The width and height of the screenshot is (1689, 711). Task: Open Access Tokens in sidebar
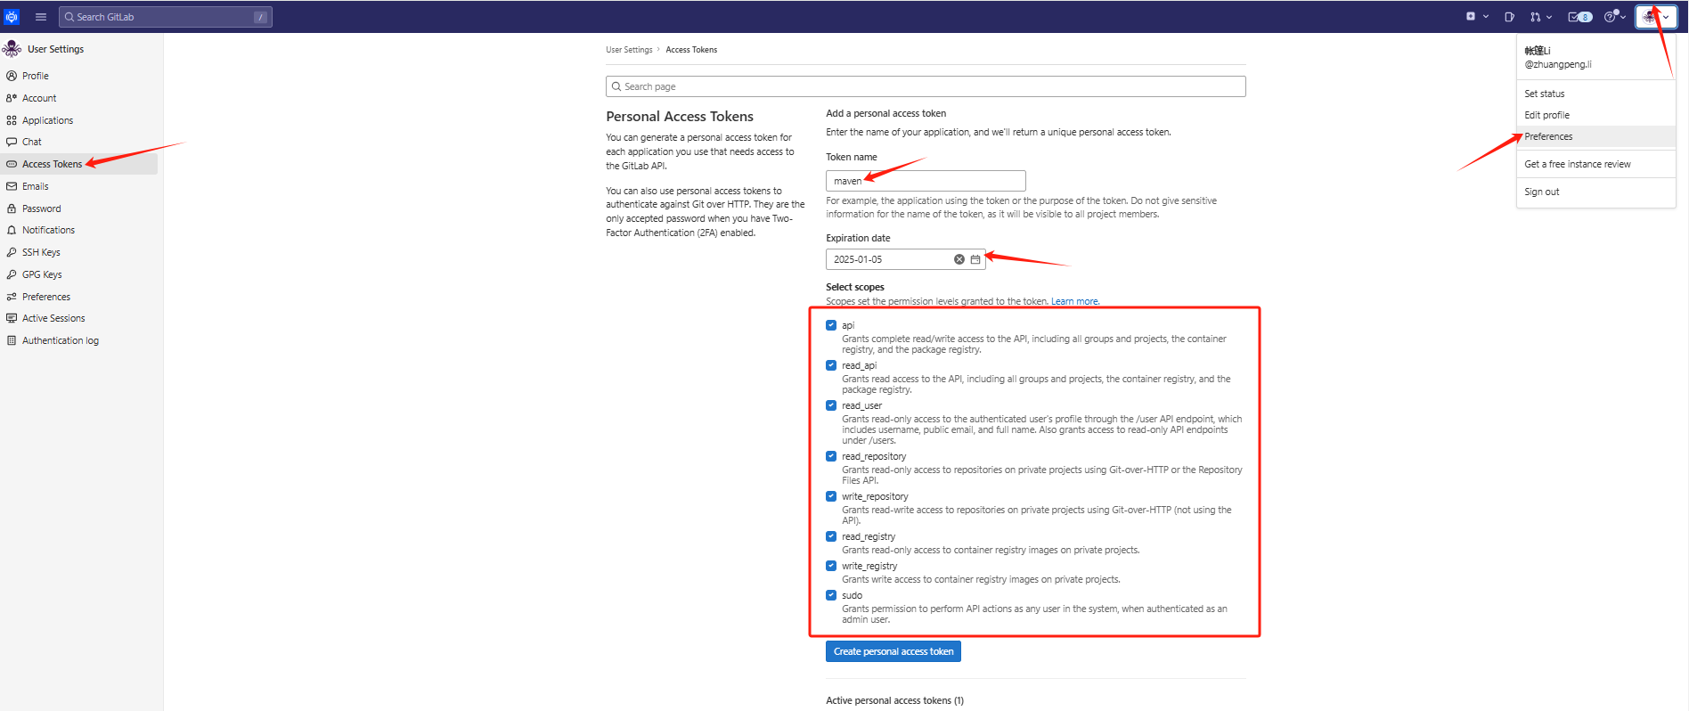(79, 164)
